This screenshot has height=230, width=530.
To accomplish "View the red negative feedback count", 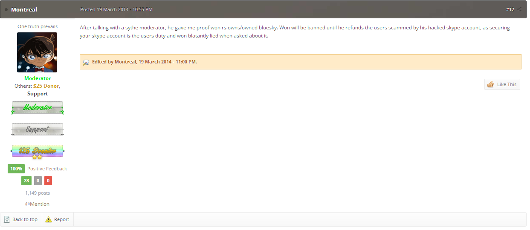I will tap(48, 181).
